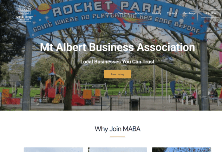Click the Local Businesses You Can Trust tagline
This screenshot has width=222, height=152.
[x=117, y=61]
